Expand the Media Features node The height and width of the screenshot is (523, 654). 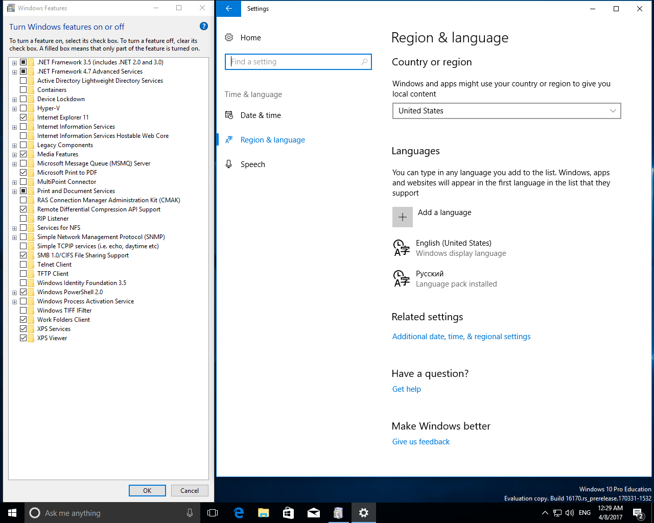coord(14,155)
